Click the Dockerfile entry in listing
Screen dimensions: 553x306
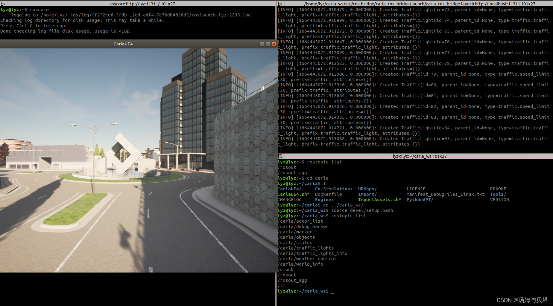pos(328,194)
